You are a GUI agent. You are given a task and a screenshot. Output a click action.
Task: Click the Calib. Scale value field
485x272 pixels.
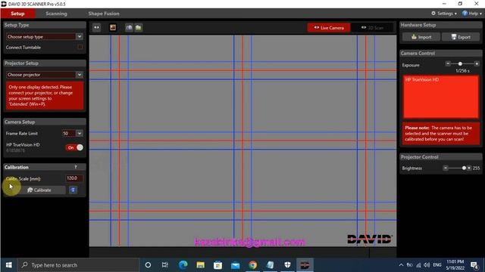click(74, 178)
